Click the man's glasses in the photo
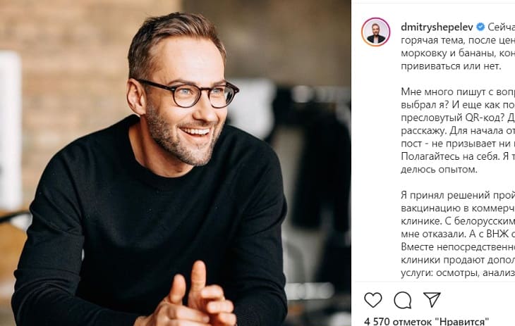Screen dimensions: 515x326 point(187,94)
